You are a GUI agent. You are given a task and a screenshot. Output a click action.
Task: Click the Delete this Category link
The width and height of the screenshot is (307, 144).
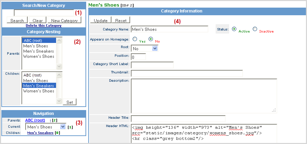click(43, 25)
